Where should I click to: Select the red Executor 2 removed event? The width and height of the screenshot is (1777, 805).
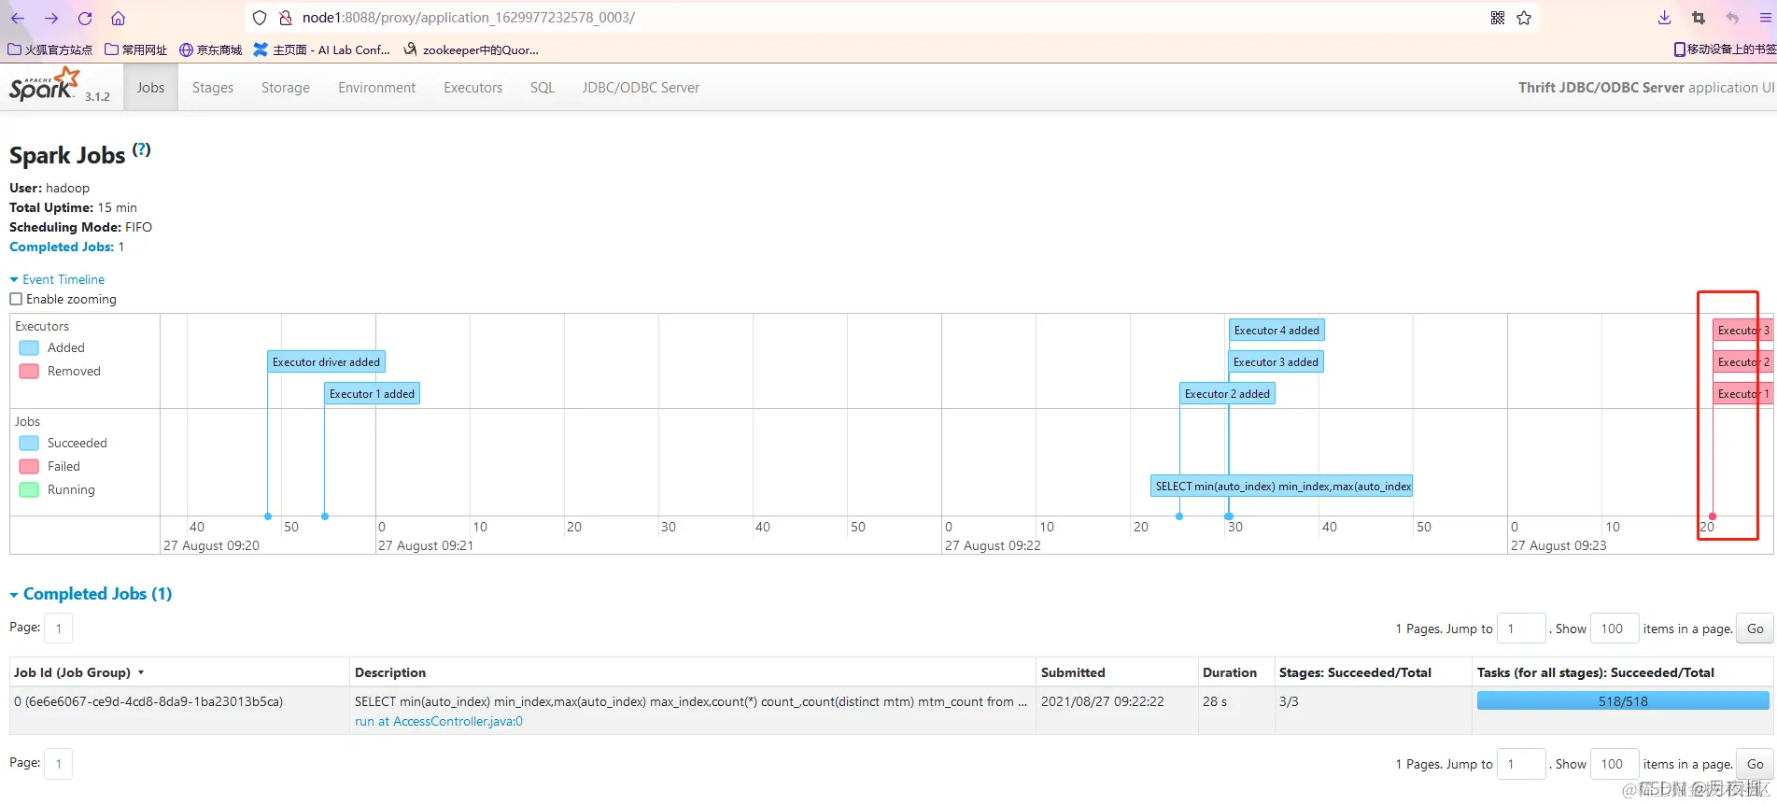(1742, 362)
